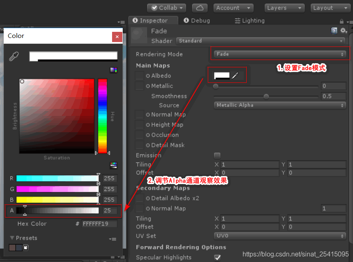
Task: Close the Color picker window
Action: (x=117, y=37)
